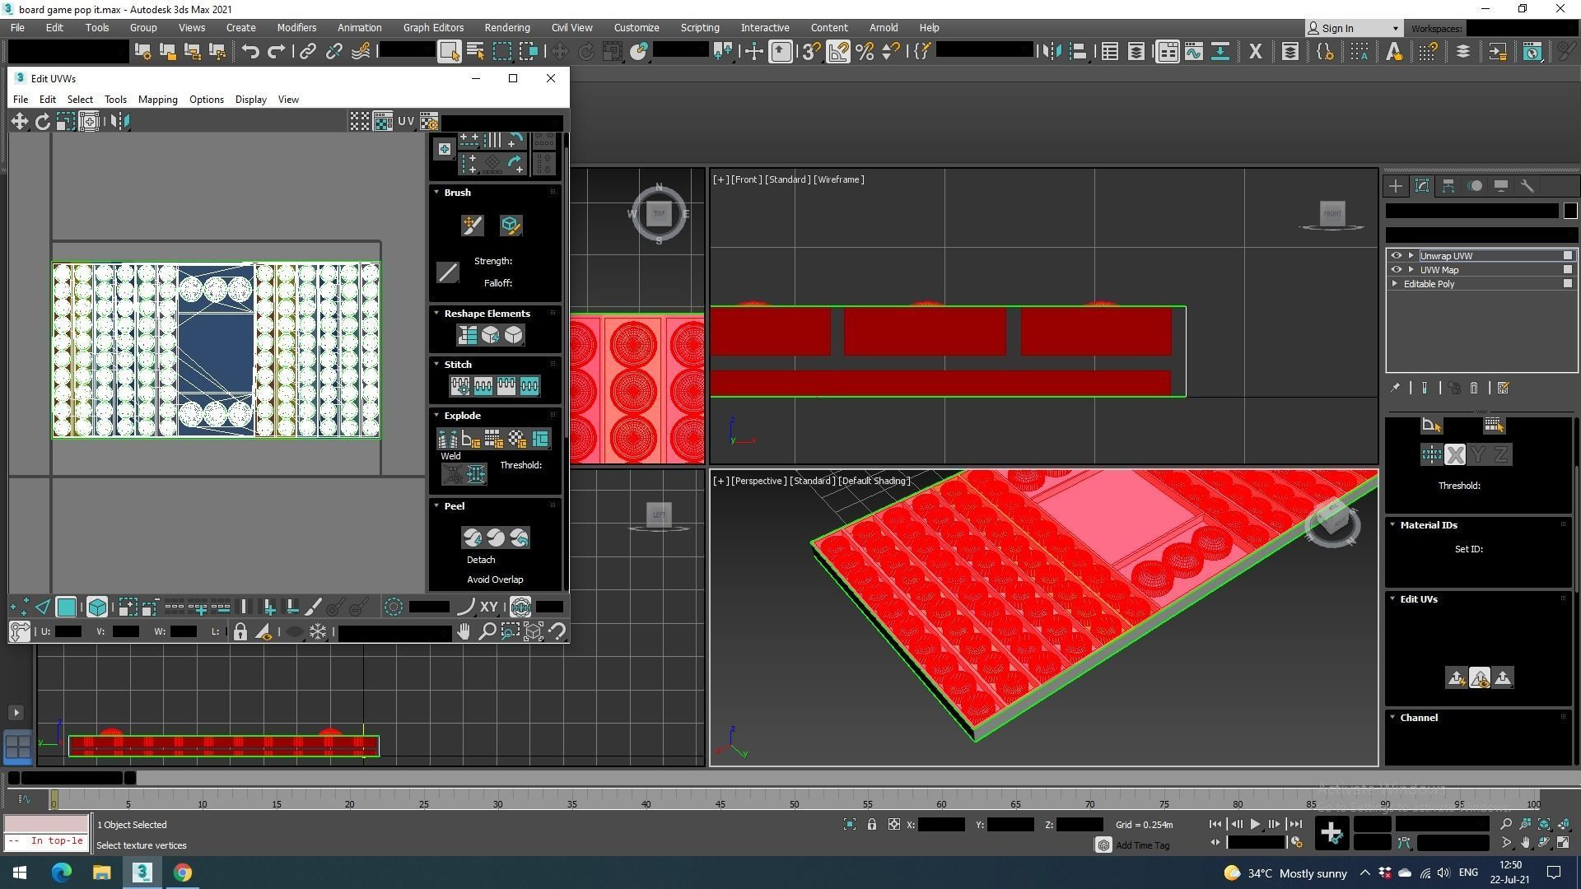Toggle the UVW Map modifier visibility eye
This screenshot has width=1581, height=889.
[1396, 270]
